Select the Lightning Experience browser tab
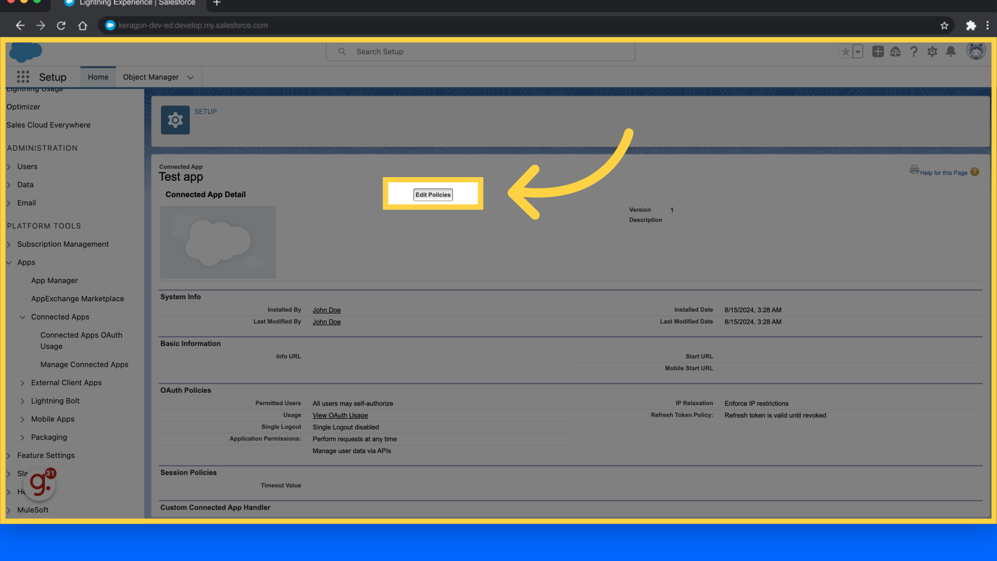Viewport: 997px width, 561px height. coord(130,3)
